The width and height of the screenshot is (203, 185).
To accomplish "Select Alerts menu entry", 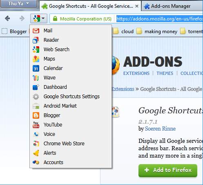I will click(71, 153).
